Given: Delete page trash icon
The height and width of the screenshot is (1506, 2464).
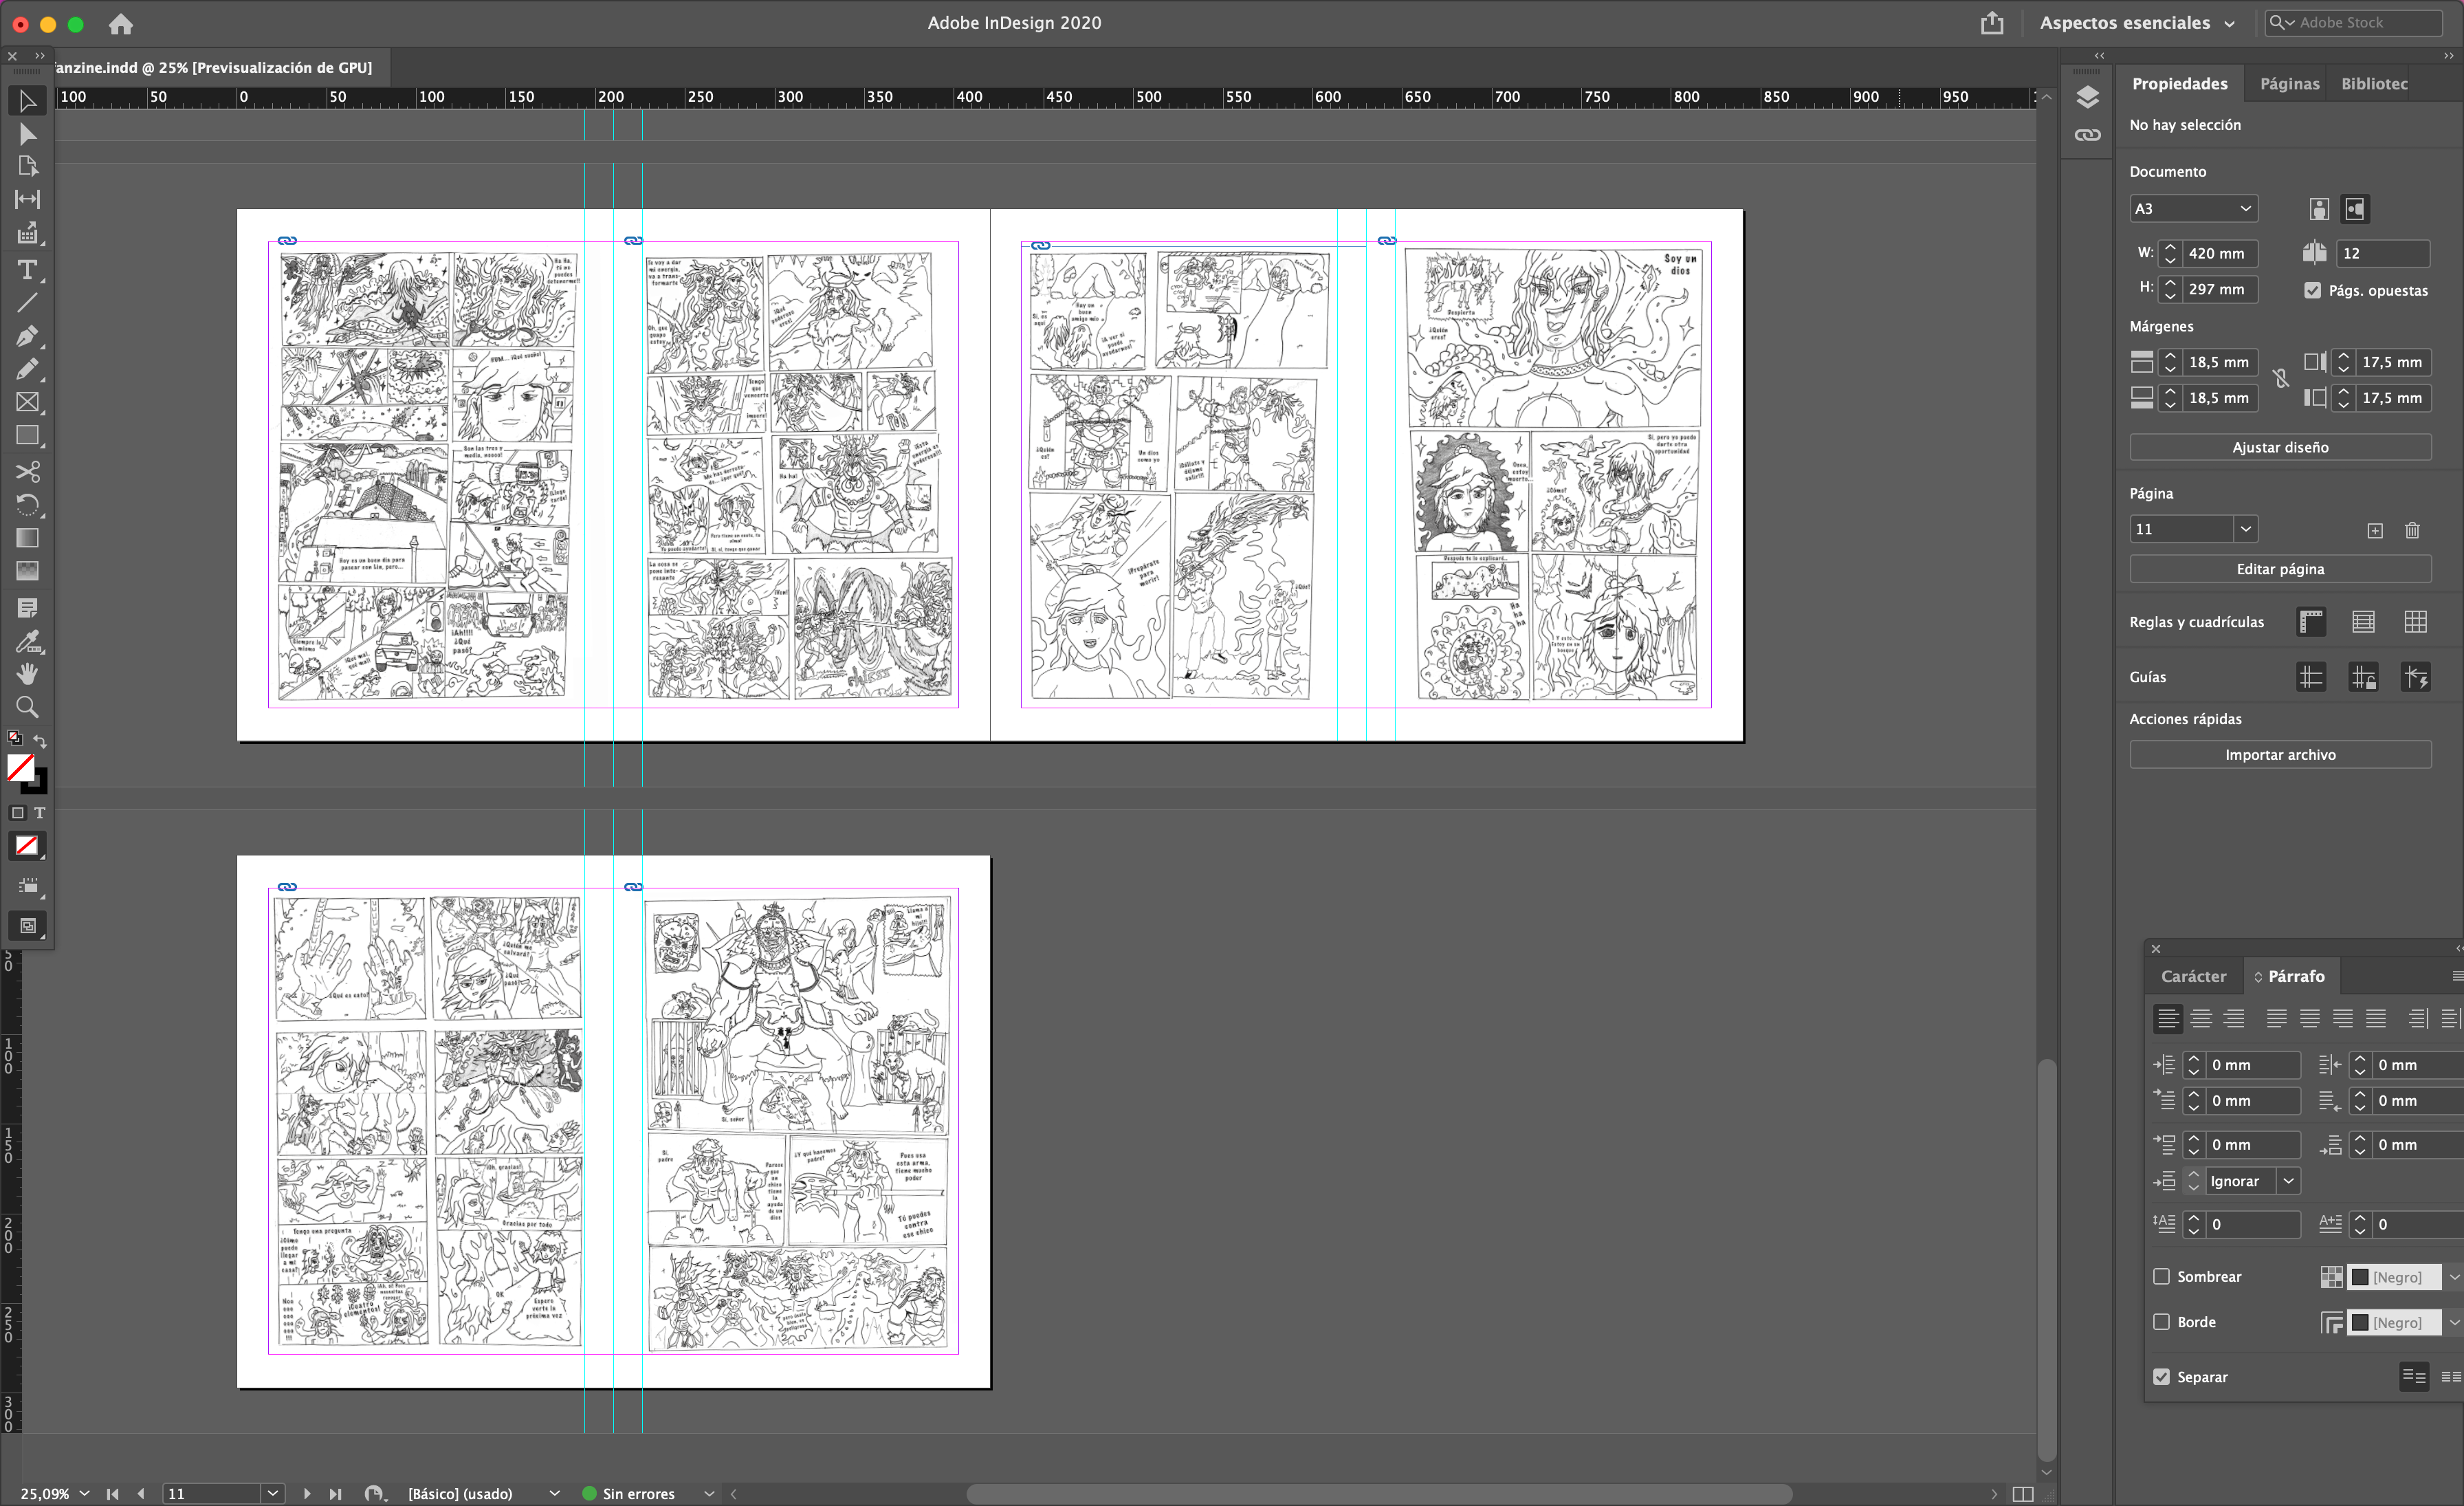Looking at the screenshot, I should (2412, 530).
